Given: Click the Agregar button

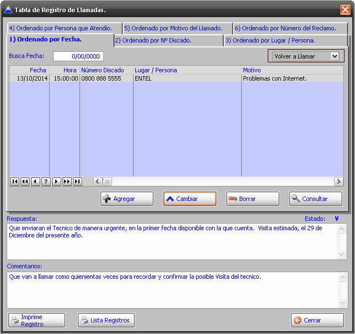Looking at the screenshot, I should point(126,199).
